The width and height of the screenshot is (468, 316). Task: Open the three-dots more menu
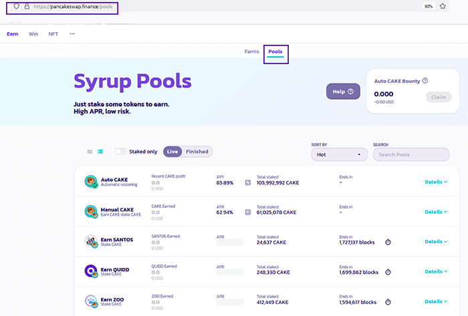coord(72,33)
